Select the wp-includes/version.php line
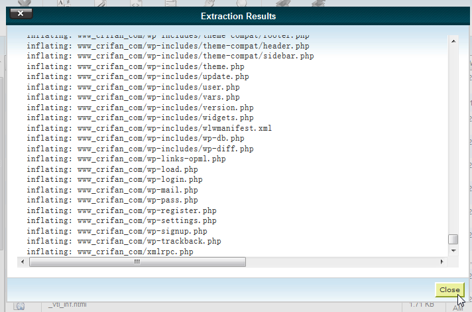The image size is (472, 312). (140, 108)
